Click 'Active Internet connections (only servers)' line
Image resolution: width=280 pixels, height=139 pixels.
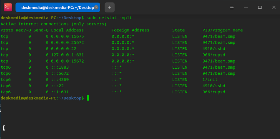click(x=54, y=24)
